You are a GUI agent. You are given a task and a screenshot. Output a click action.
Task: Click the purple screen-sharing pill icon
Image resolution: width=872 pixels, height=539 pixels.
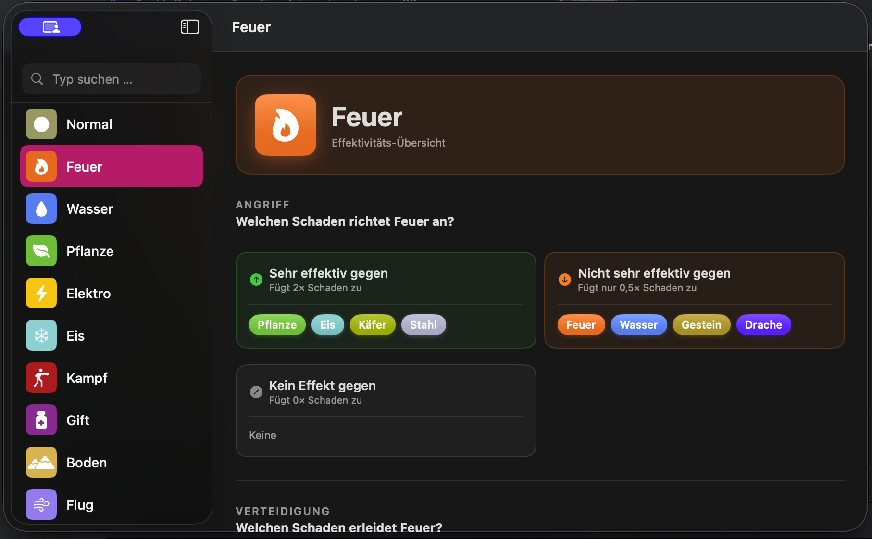click(x=50, y=27)
